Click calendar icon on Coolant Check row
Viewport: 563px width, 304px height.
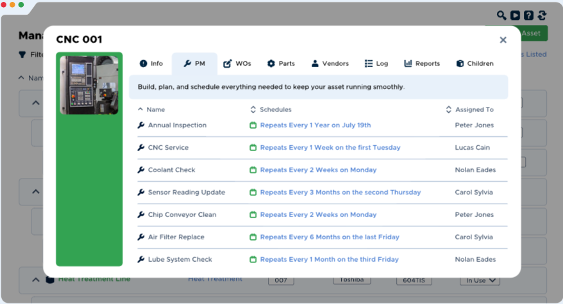pyautogui.click(x=253, y=170)
